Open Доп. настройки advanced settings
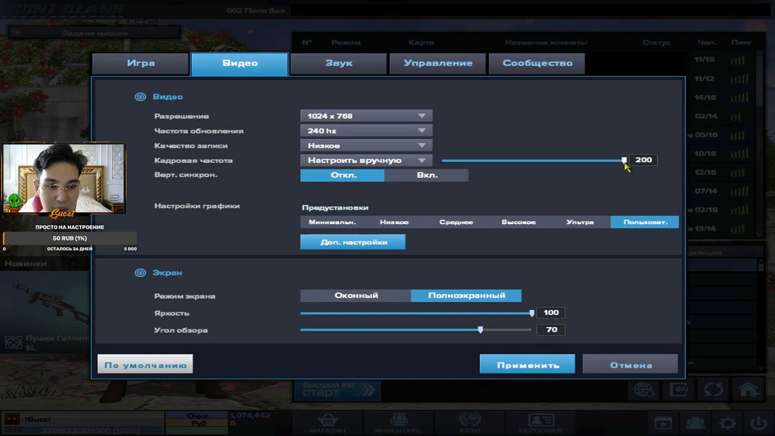Screen dimensions: 775x436 pyautogui.click(x=353, y=242)
